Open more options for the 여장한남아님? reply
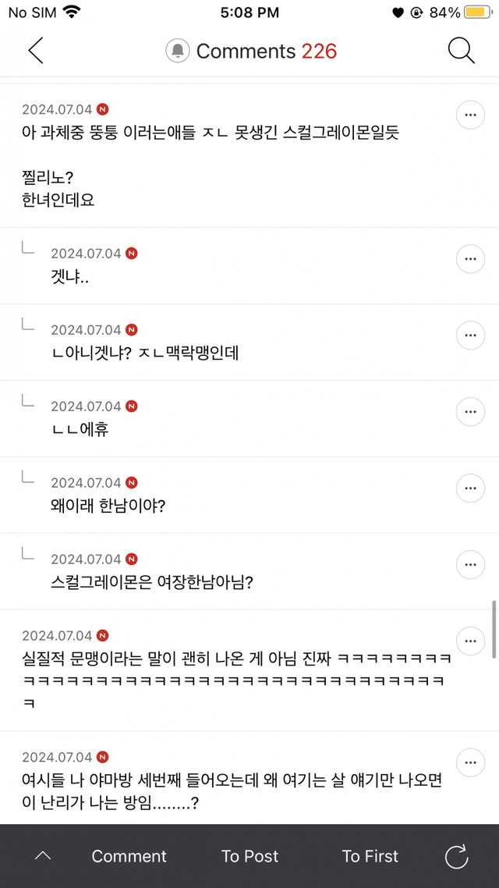The height and width of the screenshot is (888, 499). pyautogui.click(x=469, y=564)
